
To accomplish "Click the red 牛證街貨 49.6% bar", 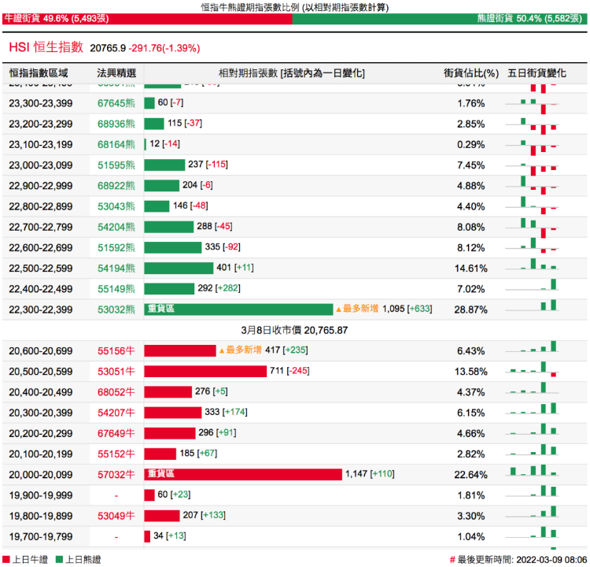I will coord(147,19).
